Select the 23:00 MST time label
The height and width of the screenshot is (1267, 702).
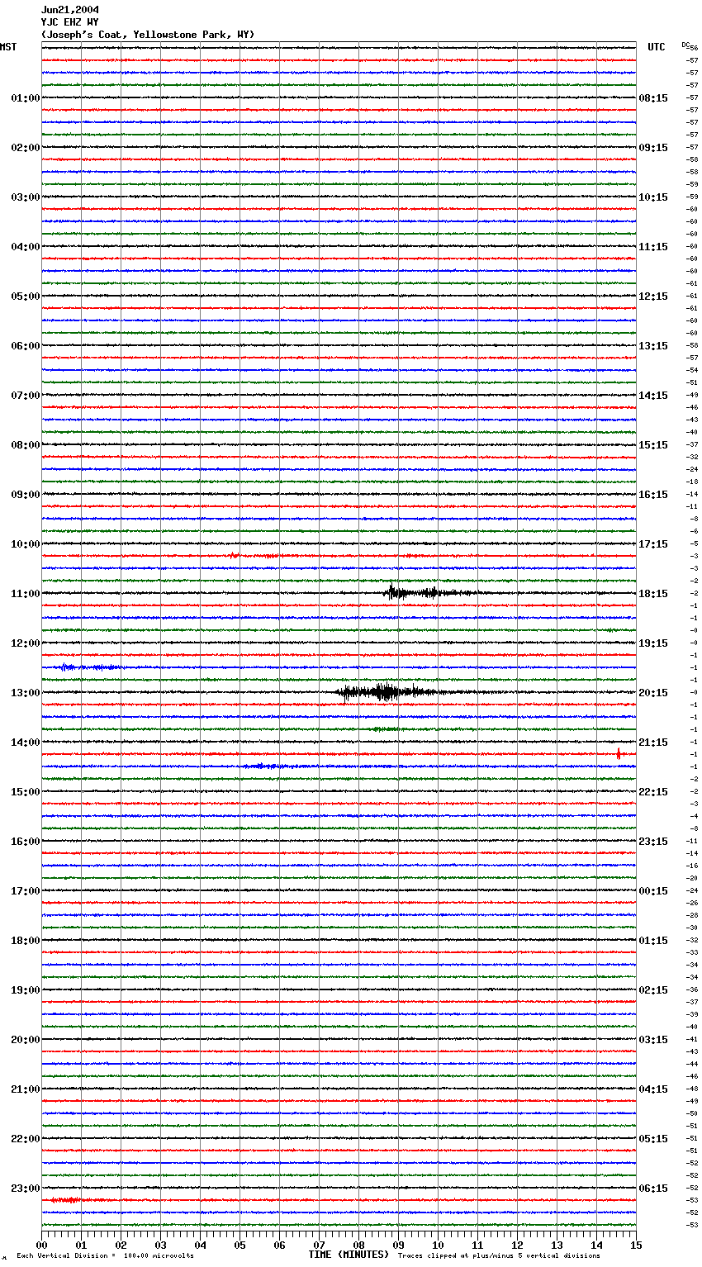(x=26, y=1189)
